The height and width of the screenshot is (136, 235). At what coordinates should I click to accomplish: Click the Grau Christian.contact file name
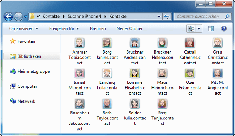click(x=218, y=58)
